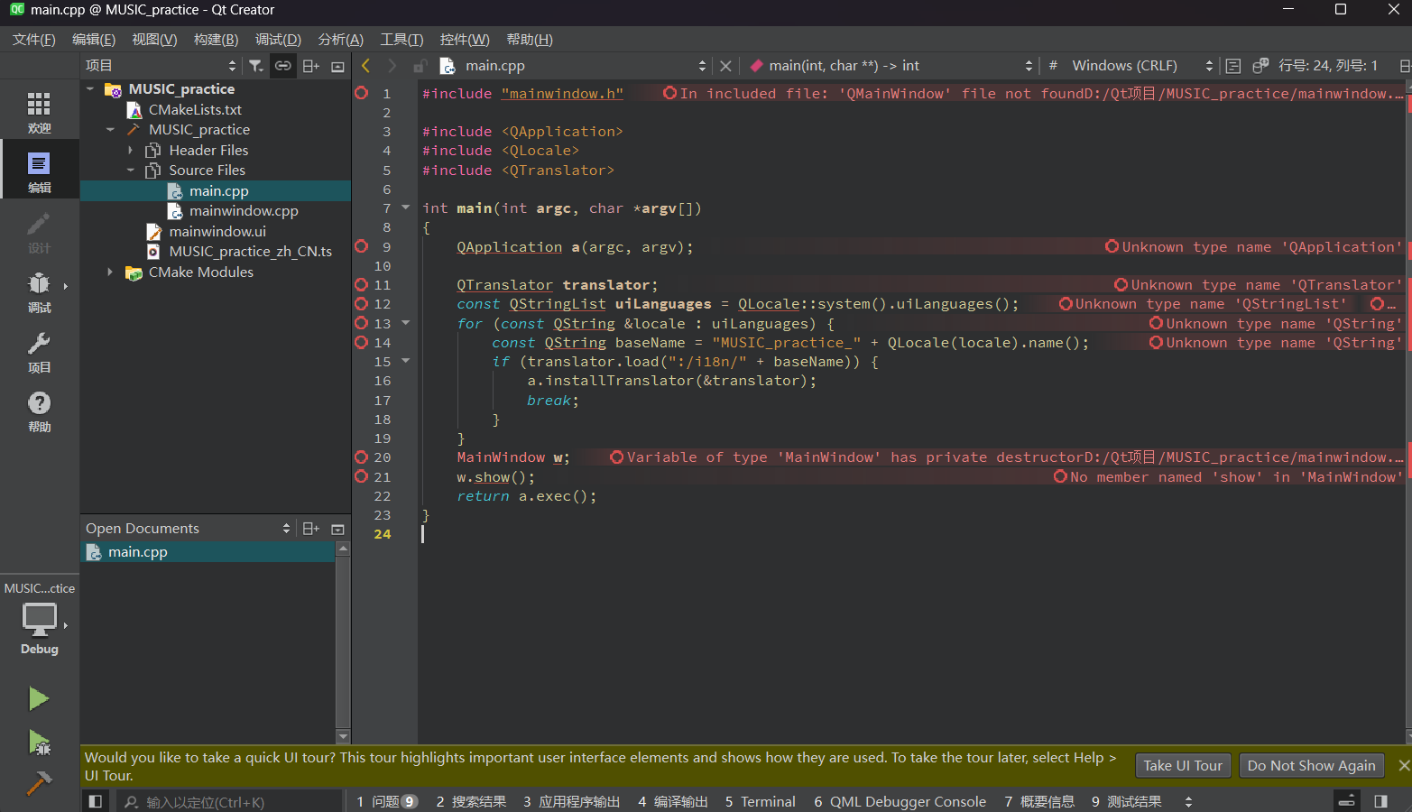Screen dimensions: 1412x812
Task: Open the 调试 (Debug) mode in sidebar
Action: (x=39, y=291)
